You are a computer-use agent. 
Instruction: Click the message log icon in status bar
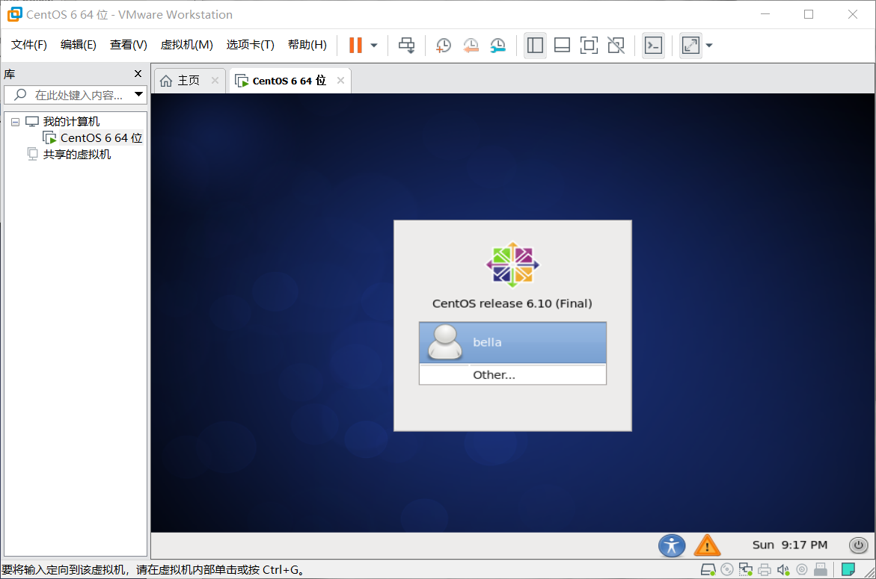(x=848, y=569)
